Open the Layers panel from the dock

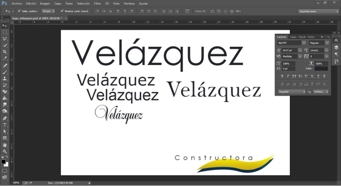(x=336, y=47)
